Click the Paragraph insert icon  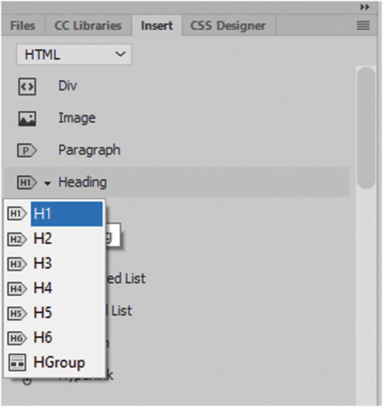(x=27, y=150)
